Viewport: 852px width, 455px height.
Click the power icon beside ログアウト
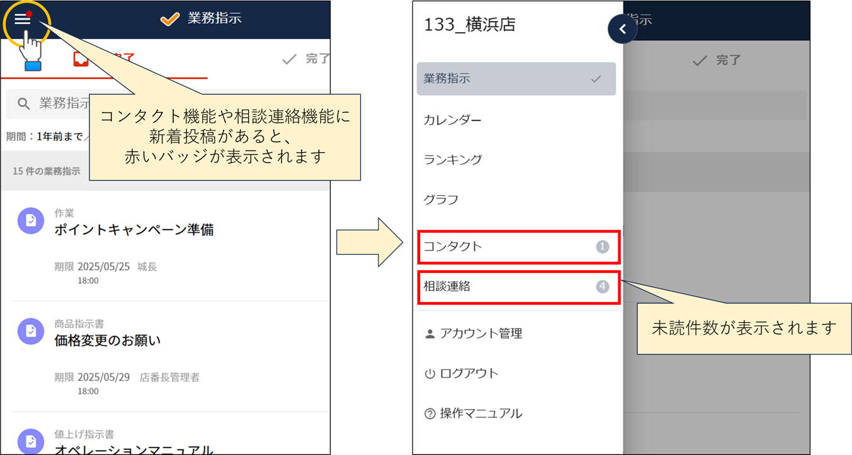[430, 374]
